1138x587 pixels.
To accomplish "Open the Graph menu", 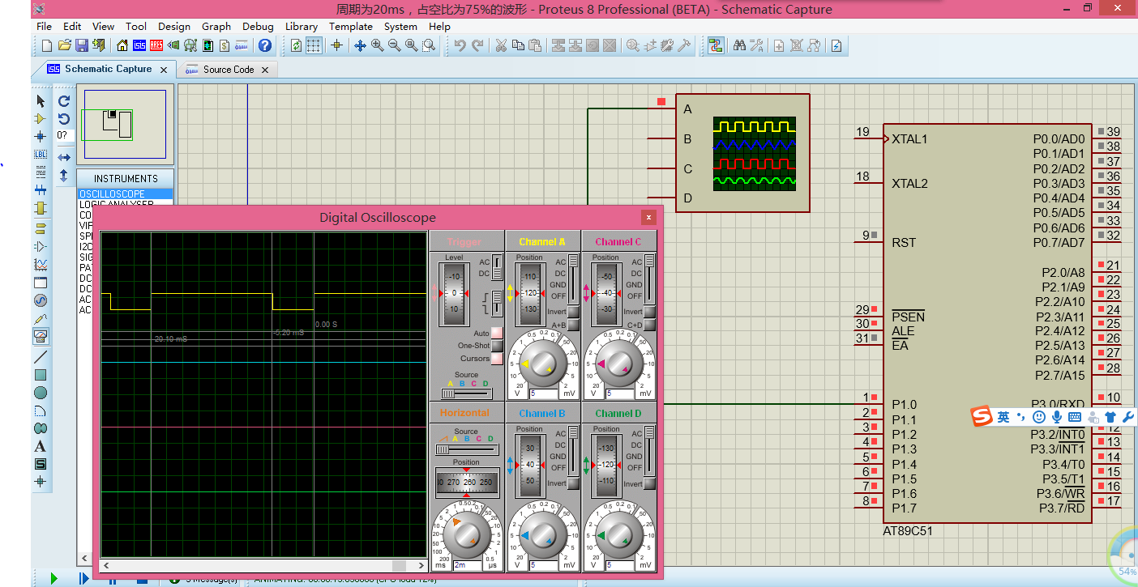I will point(216,26).
